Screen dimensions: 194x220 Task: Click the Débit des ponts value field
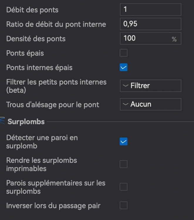tap(150, 10)
